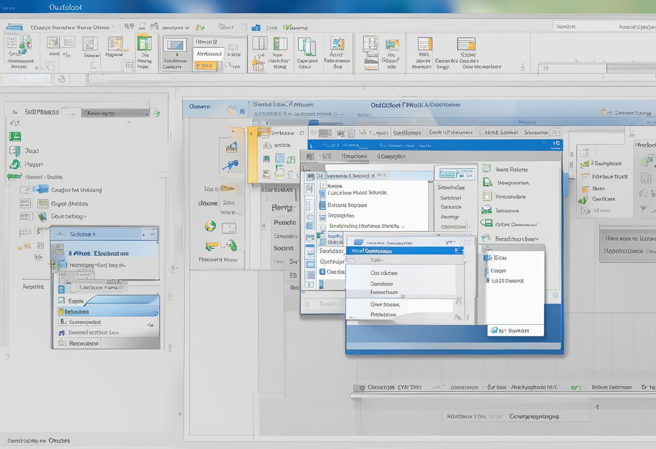Click the blue OK button at the dialog bottom
The width and height of the screenshot is (656, 449).
(x=515, y=330)
